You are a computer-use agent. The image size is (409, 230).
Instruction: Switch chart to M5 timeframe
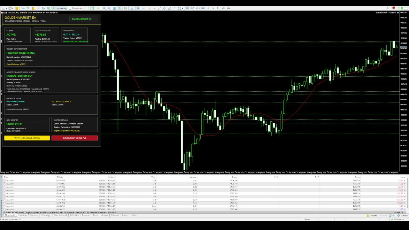pyautogui.click(x=193, y=8)
